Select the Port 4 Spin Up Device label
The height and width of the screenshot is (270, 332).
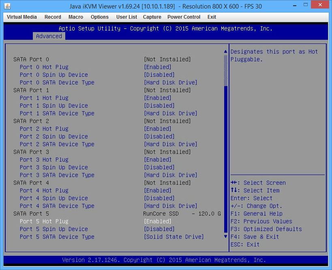click(54, 198)
